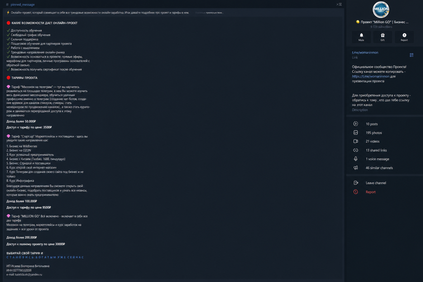The width and height of the screenshot is (423, 282).
Task: Open the video icon beside 21 videos
Action: pyautogui.click(x=356, y=141)
